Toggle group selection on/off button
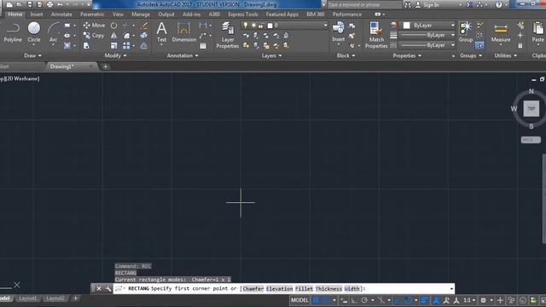This screenshot has height=307, width=546. click(x=479, y=45)
